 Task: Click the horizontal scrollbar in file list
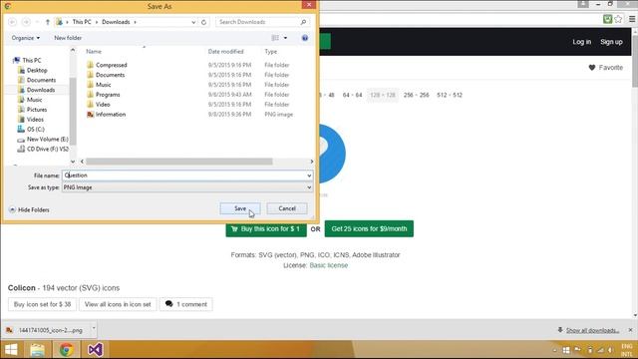tap(179, 162)
